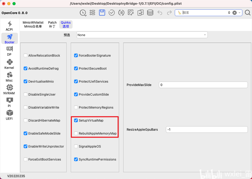This screenshot has height=179, width=252.
Task: Click the wrench repair toolbar icon
Action: click(131, 12)
